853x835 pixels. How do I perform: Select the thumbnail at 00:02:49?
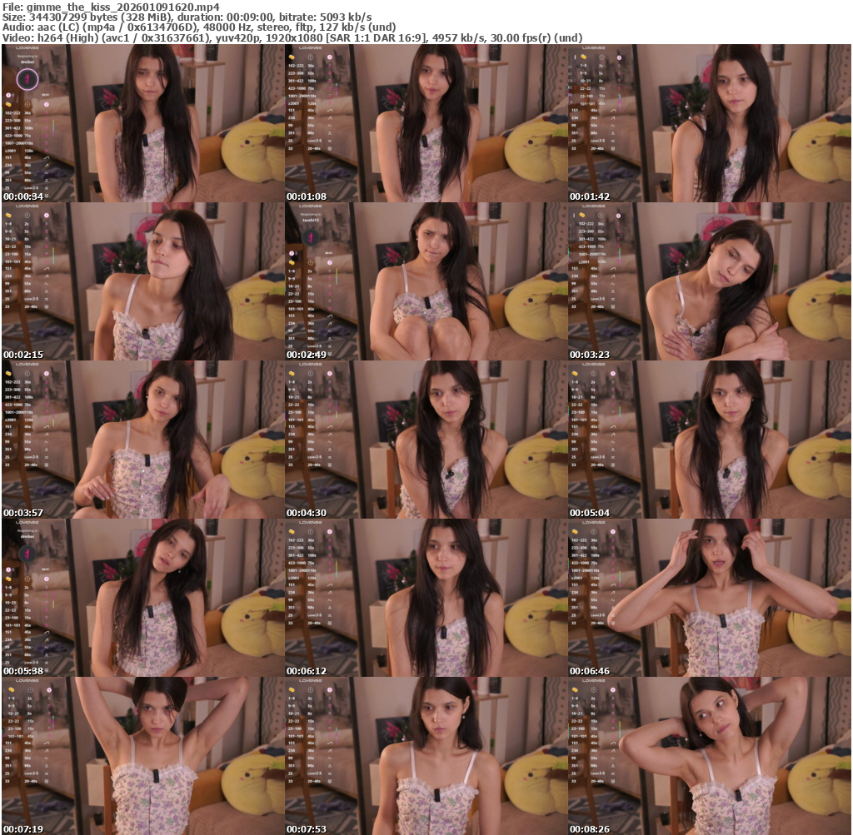pos(426,281)
